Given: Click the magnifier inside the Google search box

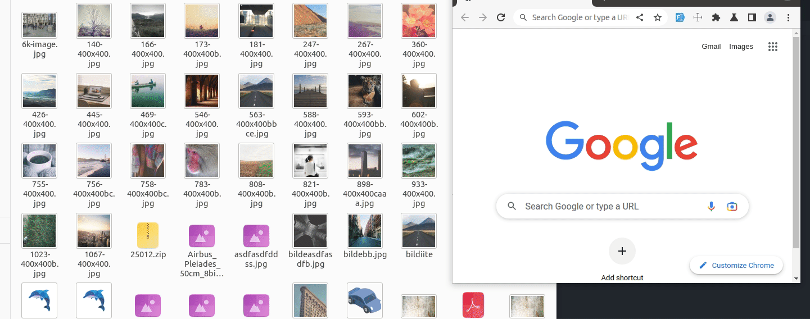Looking at the screenshot, I should pyautogui.click(x=512, y=206).
